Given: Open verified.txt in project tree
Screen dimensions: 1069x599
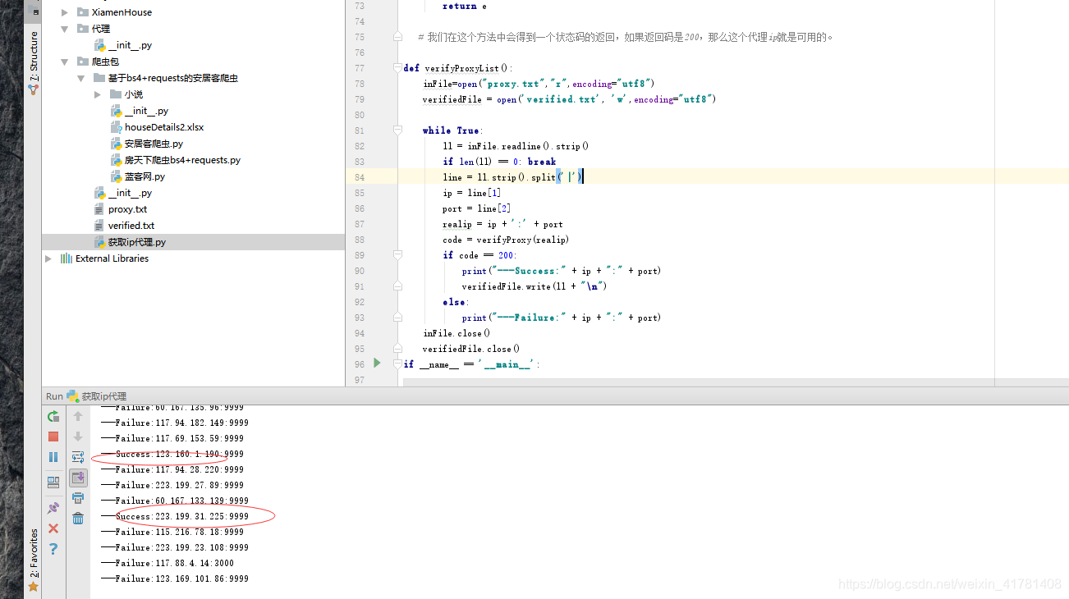Looking at the screenshot, I should tap(131, 226).
